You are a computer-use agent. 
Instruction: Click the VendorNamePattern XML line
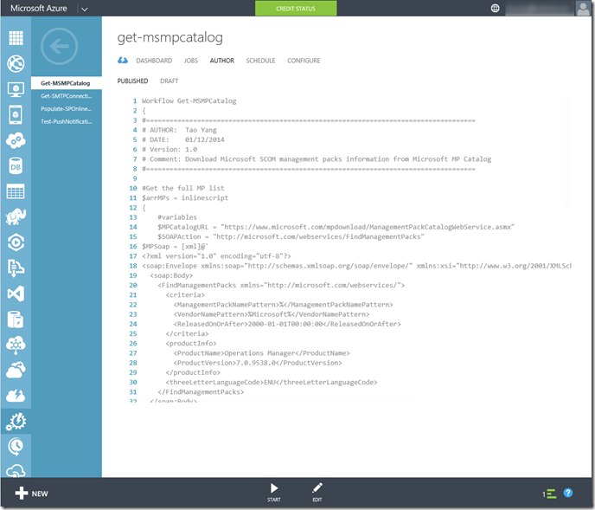click(x=272, y=314)
